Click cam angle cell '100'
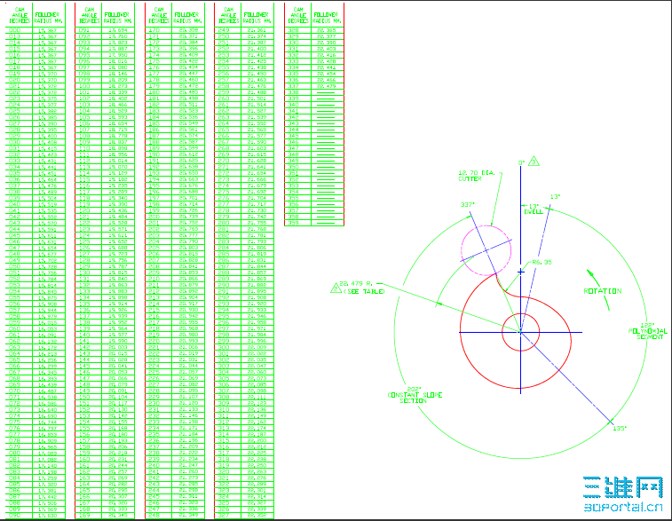The image size is (672, 521). [89, 86]
